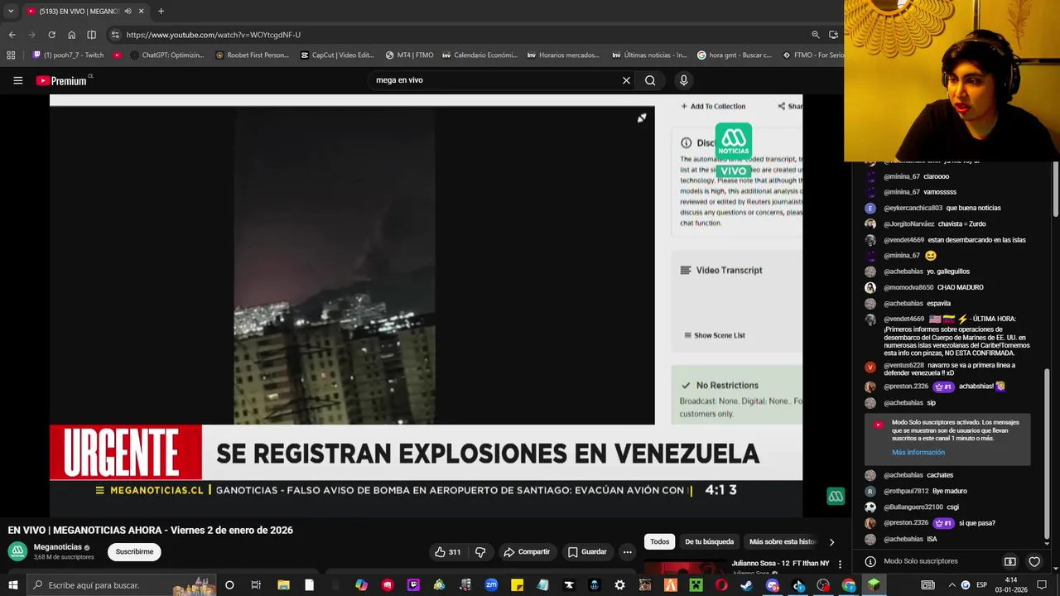Open the Meganoticias channel name link
Viewport: 1060px width, 596px height.
pyautogui.click(x=57, y=547)
